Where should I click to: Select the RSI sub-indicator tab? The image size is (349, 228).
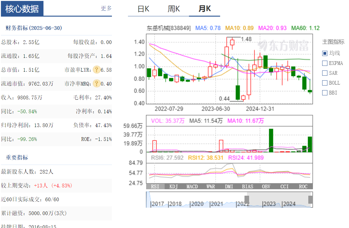click(155, 186)
